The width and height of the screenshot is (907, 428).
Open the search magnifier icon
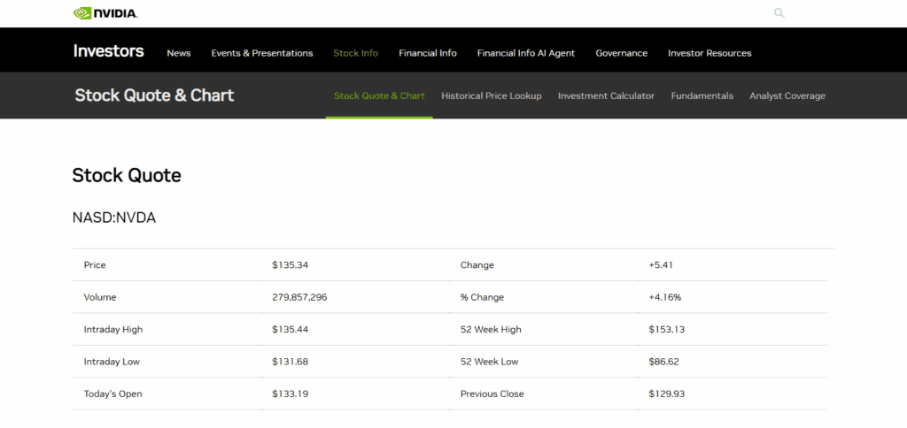coord(779,12)
